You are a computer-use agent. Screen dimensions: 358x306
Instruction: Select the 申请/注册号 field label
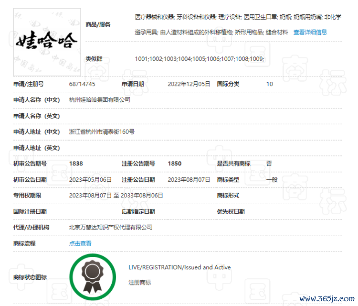click(x=29, y=84)
